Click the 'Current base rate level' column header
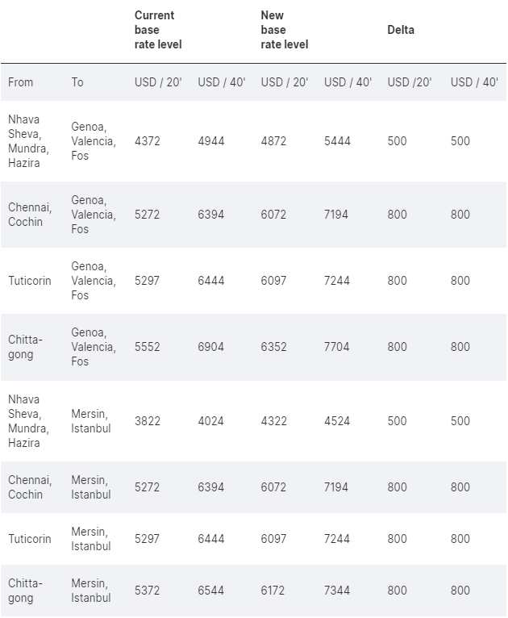 coord(158,30)
